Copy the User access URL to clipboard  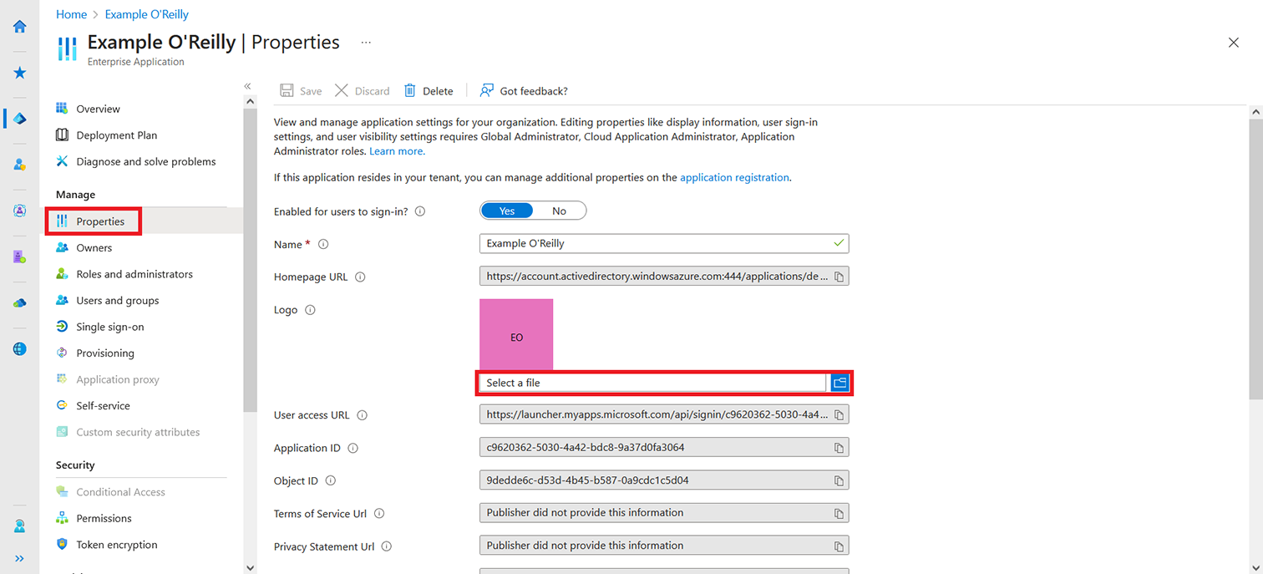pos(839,415)
